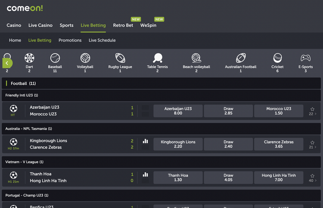Go to Home in the sub-menu
Viewport: 323px width, 208px height.
coord(15,40)
